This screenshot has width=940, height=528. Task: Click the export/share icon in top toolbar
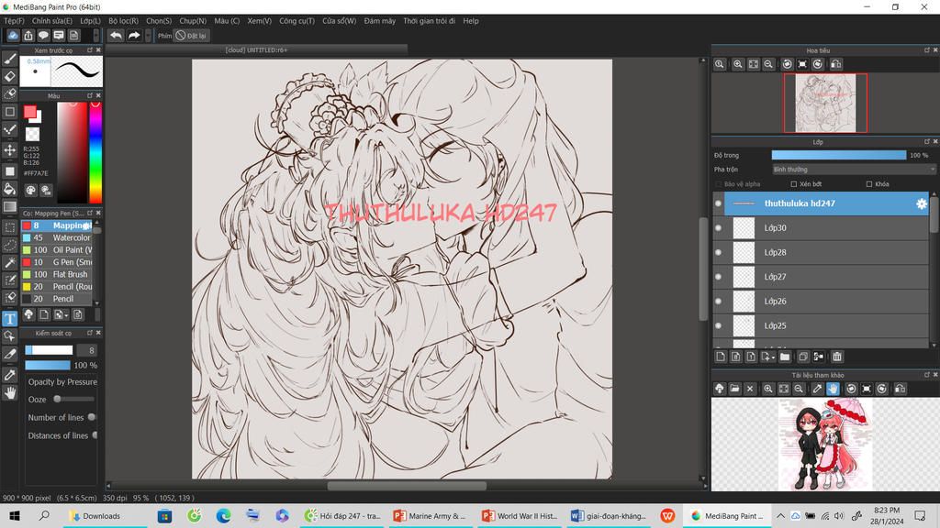click(28, 36)
